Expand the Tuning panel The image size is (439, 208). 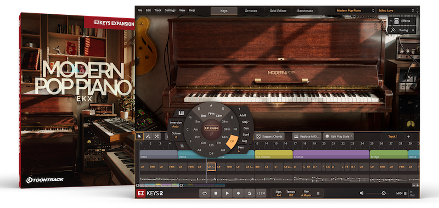click(x=403, y=30)
